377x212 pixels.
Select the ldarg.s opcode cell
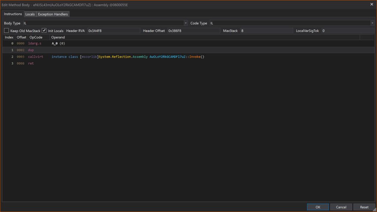pos(35,44)
